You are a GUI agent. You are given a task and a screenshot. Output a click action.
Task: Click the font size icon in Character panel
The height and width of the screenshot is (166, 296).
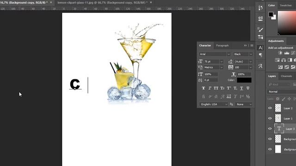200,61
